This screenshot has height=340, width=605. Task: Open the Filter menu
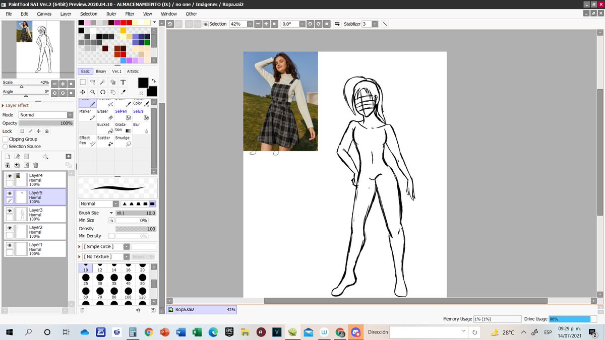[130, 14]
